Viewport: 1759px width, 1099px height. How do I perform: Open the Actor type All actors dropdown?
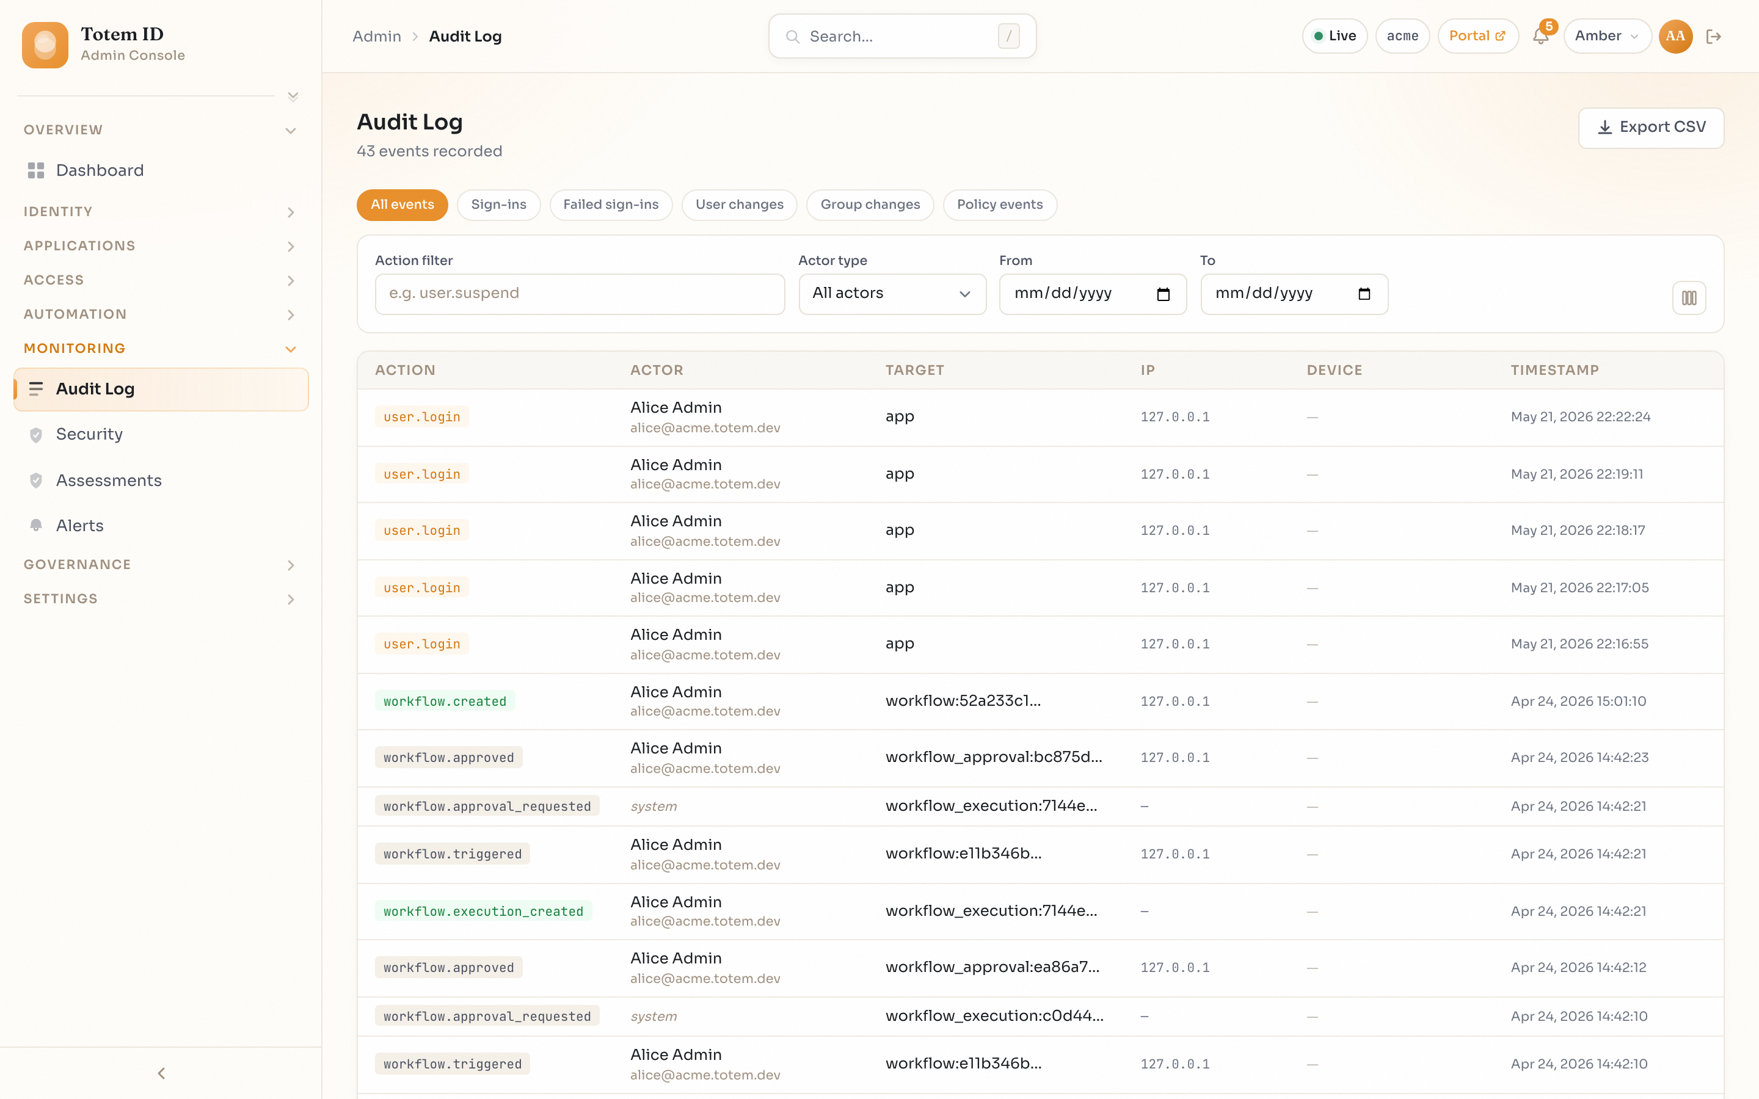pos(892,294)
